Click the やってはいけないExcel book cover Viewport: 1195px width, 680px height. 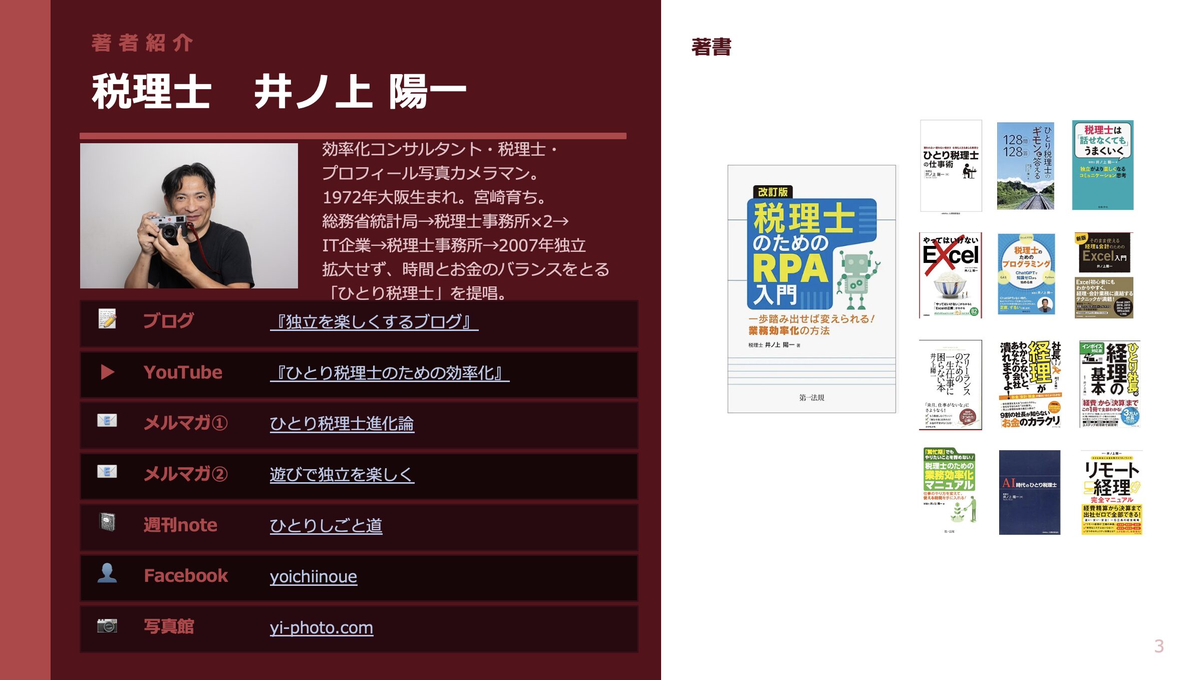[x=950, y=275]
